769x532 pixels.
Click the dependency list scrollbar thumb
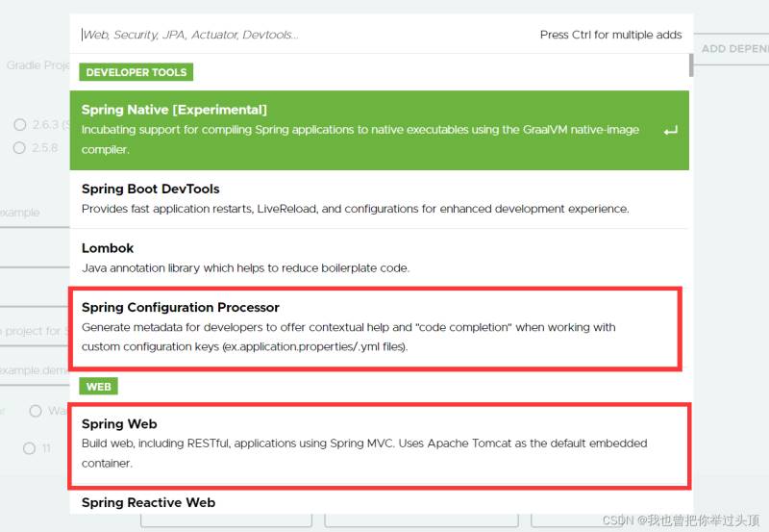[x=691, y=65]
